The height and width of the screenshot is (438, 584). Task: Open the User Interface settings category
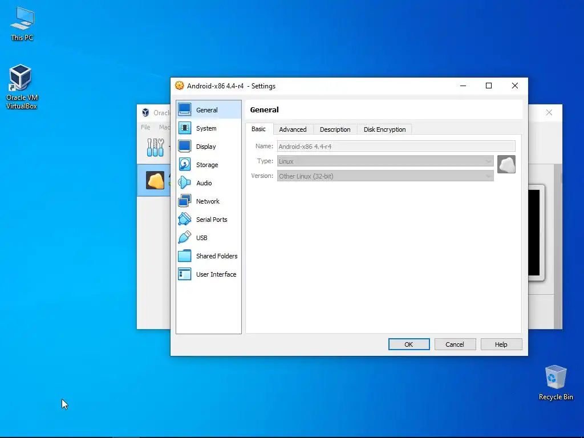209,274
